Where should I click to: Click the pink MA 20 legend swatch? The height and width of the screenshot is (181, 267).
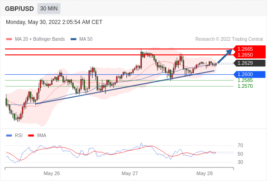click(x=9, y=39)
